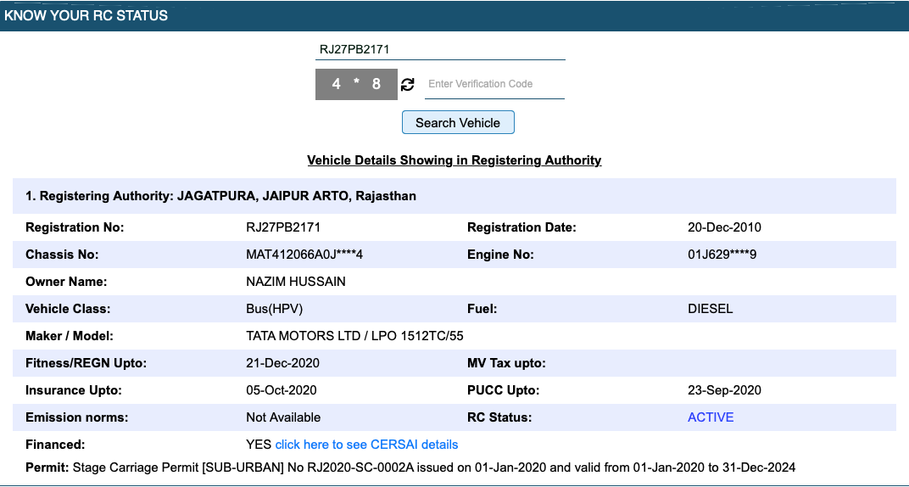Click the Search Vehicle button

[x=458, y=122]
